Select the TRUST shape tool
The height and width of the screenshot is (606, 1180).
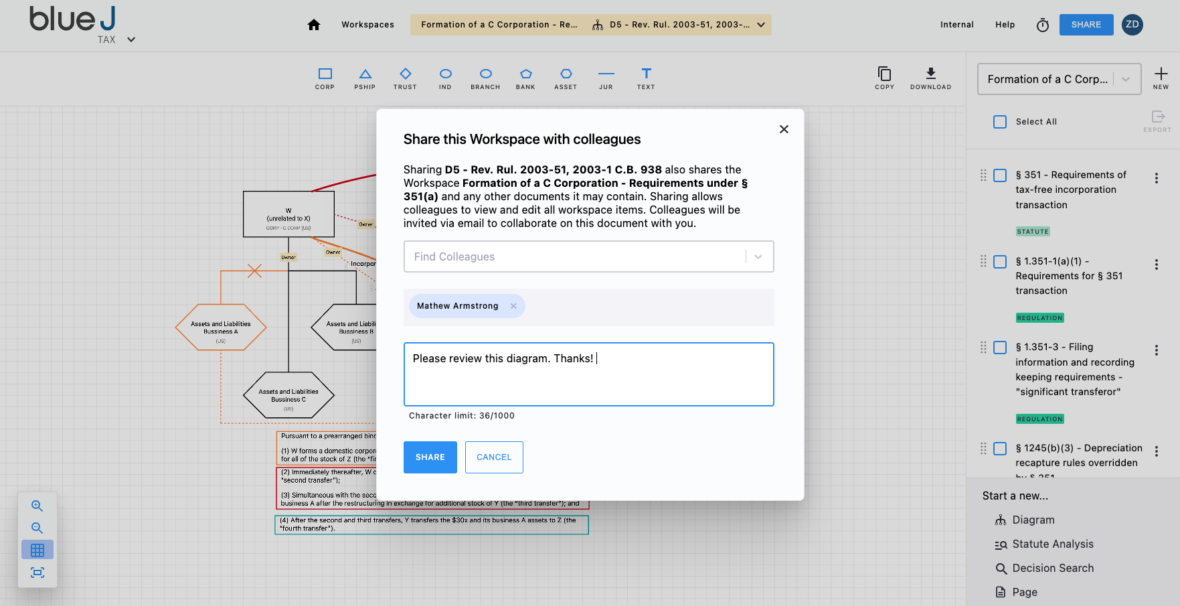[405, 78]
